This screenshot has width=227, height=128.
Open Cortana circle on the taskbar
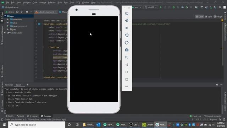click(x=69, y=125)
